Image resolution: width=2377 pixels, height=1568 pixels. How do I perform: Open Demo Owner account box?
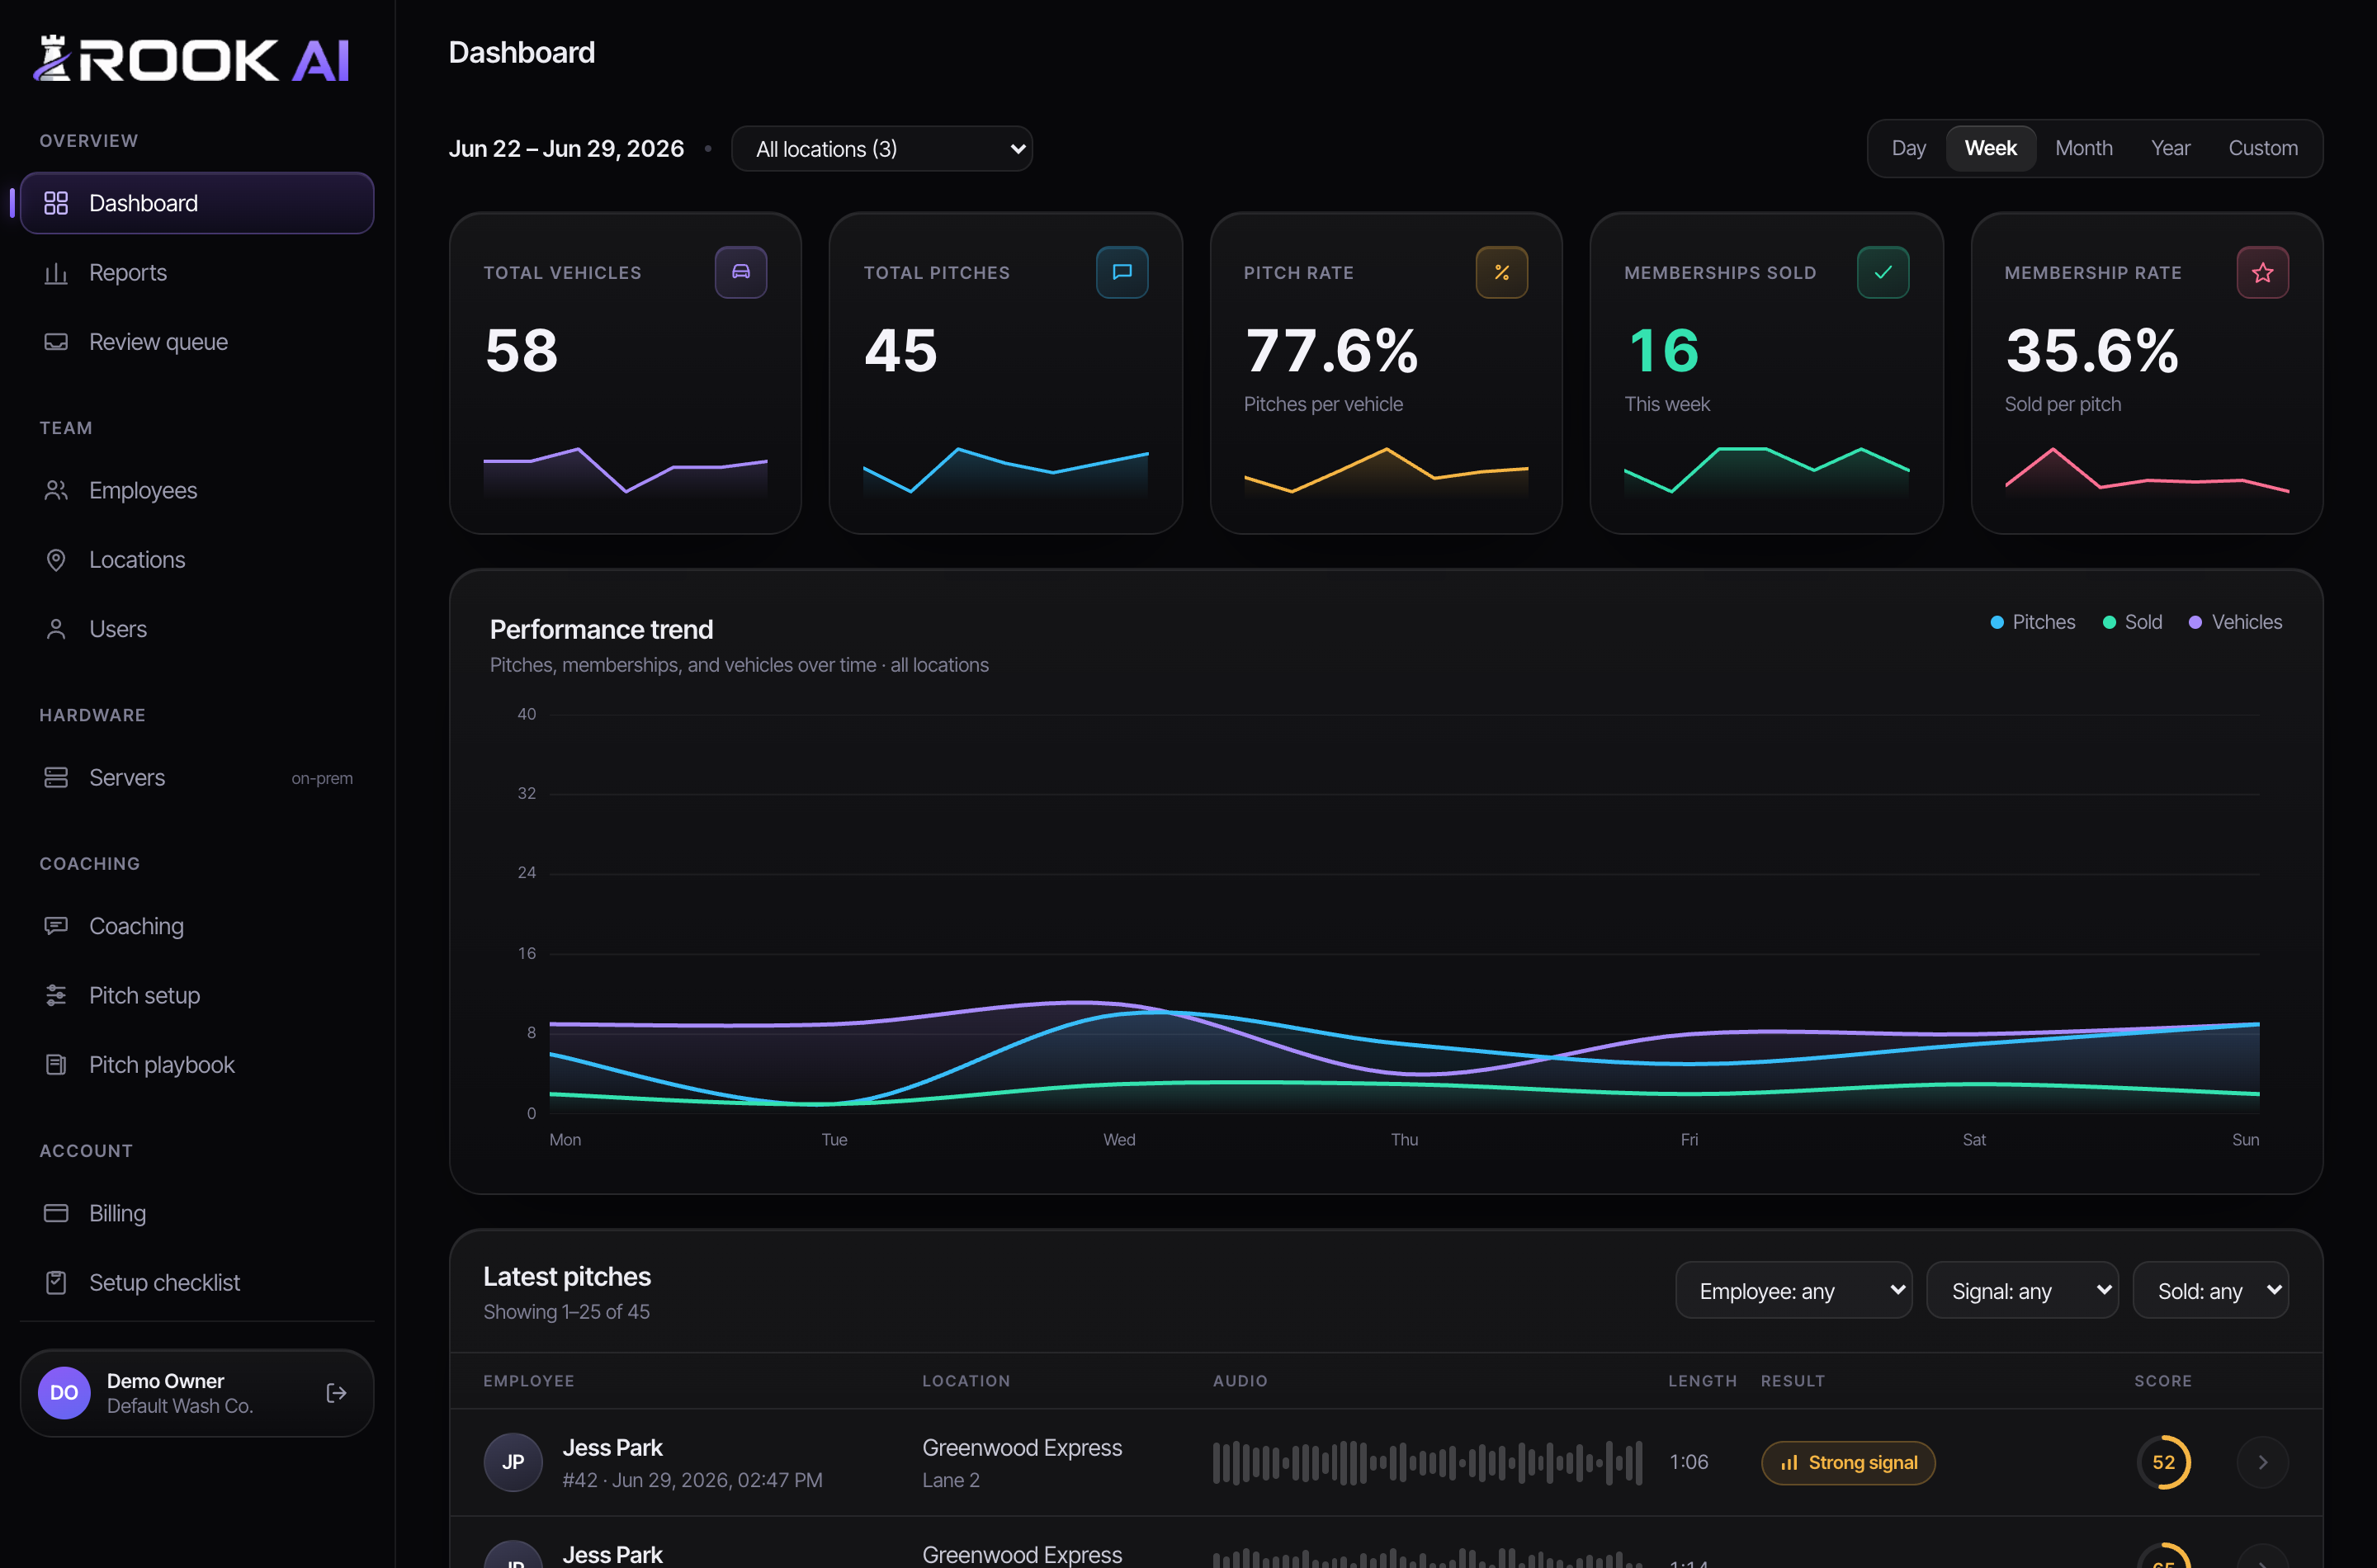[x=197, y=1393]
